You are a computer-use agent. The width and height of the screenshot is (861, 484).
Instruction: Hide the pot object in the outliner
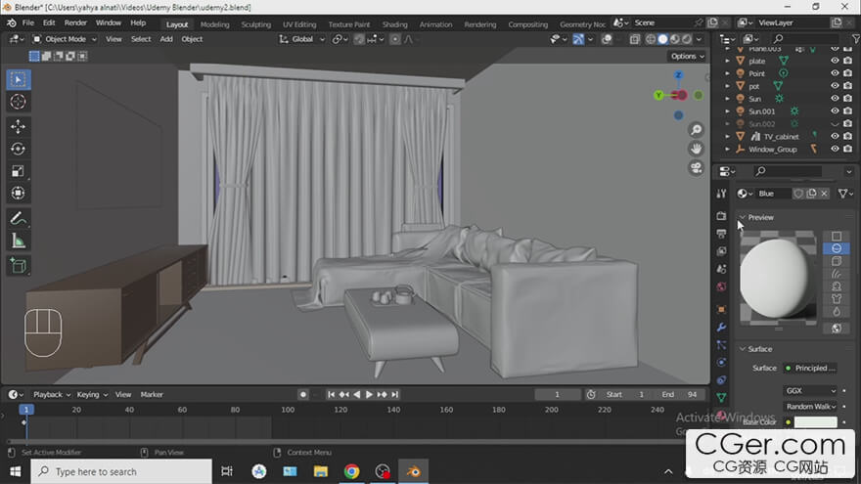point(835,86)
